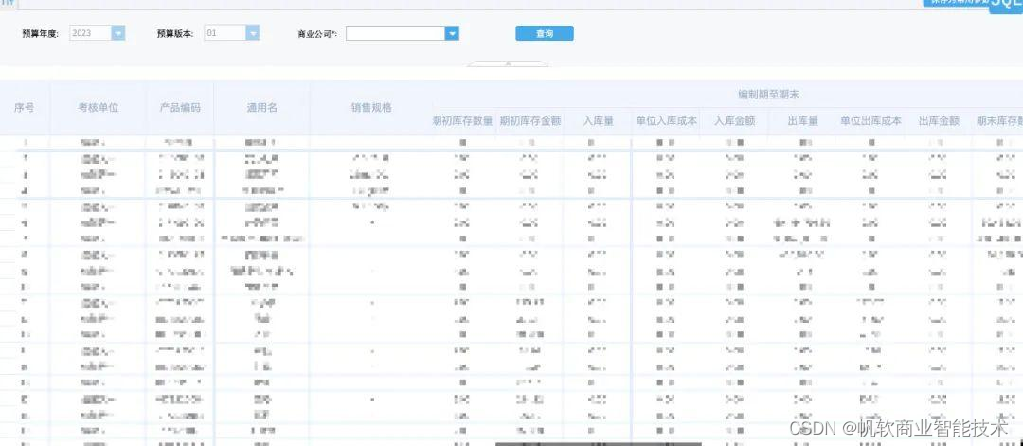This screenshot has width=1023, height=446.
Task: Click the 入库量 column header
Action: coord(599,121)
